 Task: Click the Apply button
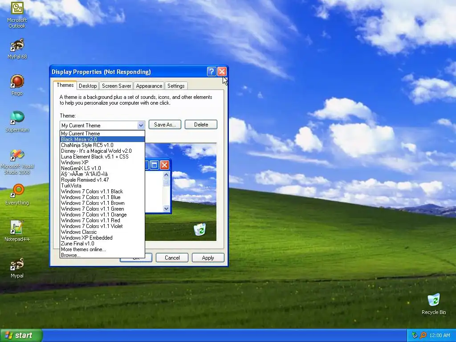click(x=208, y=258)
